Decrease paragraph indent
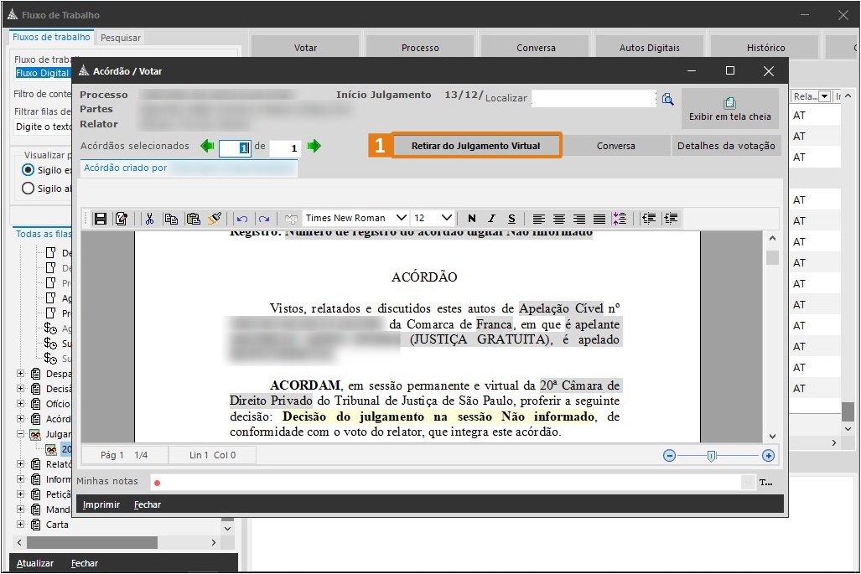The width and height of the screenshot is (861, 574). [649, 219]
